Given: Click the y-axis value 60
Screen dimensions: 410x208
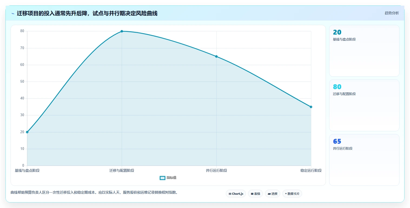Looking at the screenshot, I should point(22,65).
